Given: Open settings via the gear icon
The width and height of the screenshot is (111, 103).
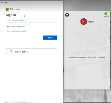Looking at the screenshot, I should point(67,15).
